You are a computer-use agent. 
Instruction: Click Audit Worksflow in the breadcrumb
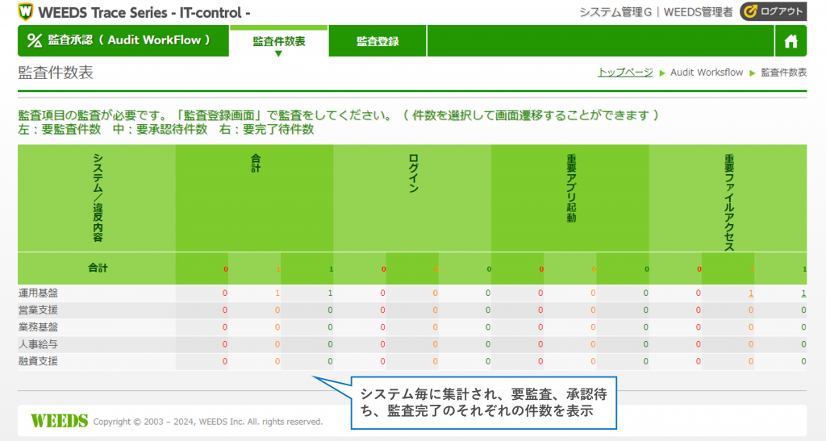707,73
